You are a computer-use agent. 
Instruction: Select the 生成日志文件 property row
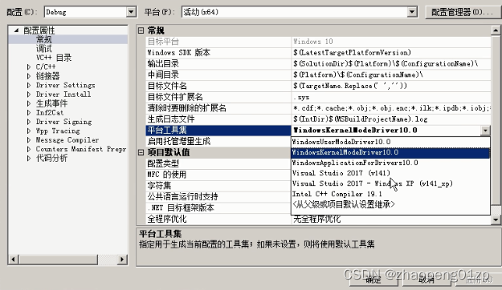318,119
